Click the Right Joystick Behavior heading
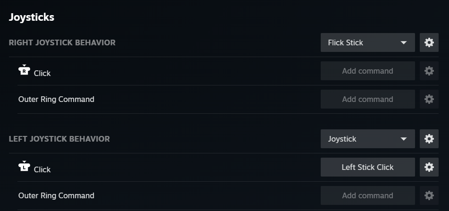The height and width of the screenshot is (211, 449). pyautogui.click(x=62, y=42)
